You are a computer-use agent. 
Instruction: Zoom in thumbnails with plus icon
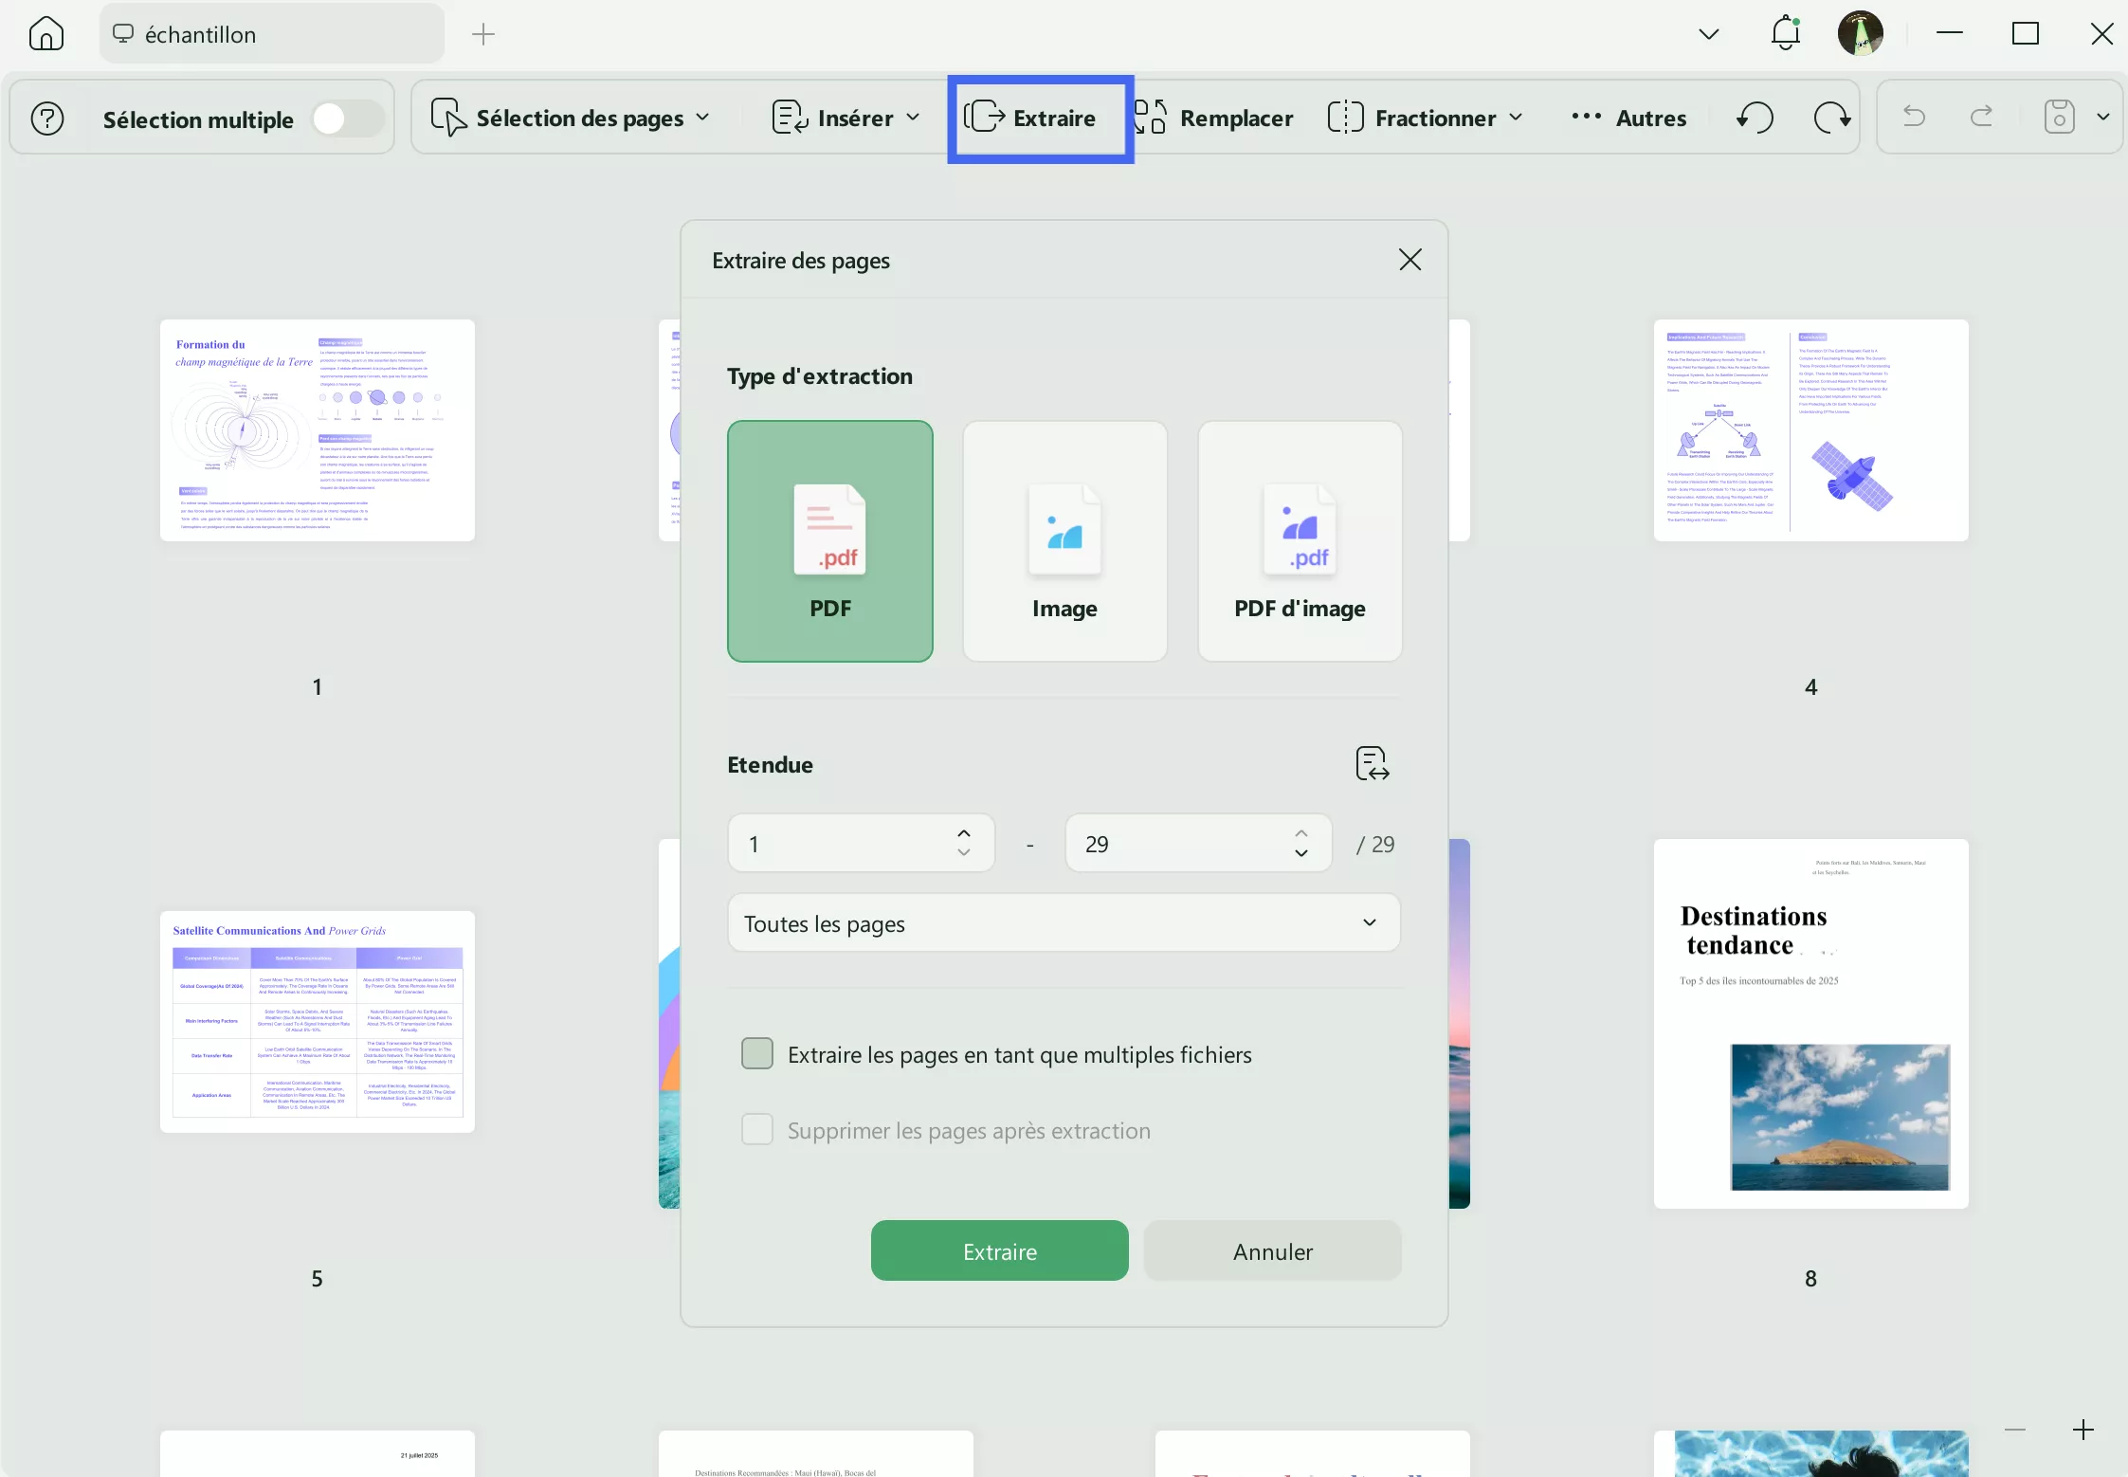pos(2083,1430)
